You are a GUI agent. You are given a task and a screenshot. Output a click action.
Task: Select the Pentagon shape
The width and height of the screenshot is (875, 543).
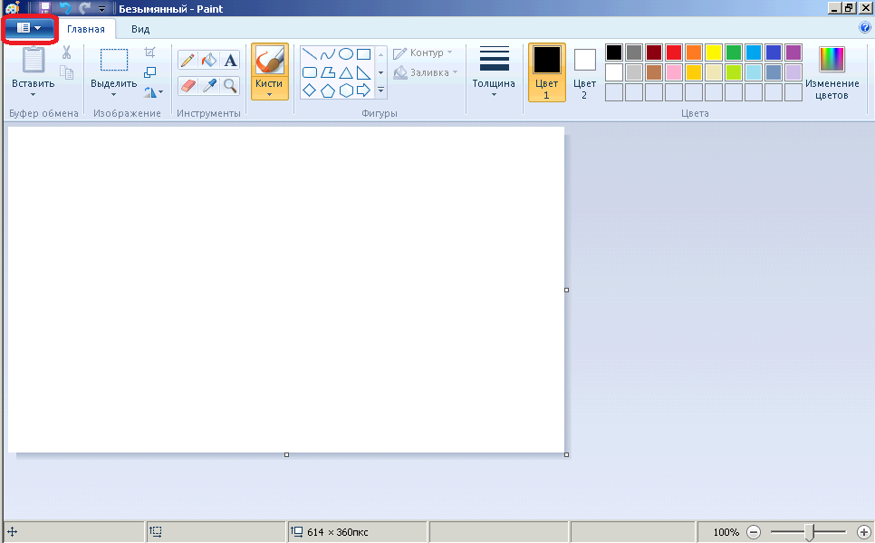328,90
